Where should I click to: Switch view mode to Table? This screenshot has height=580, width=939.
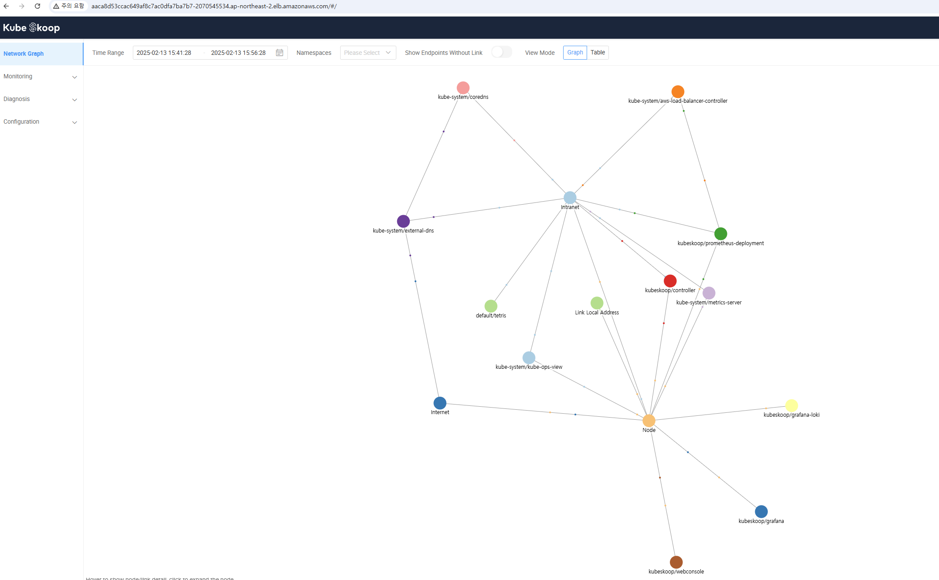598,52
